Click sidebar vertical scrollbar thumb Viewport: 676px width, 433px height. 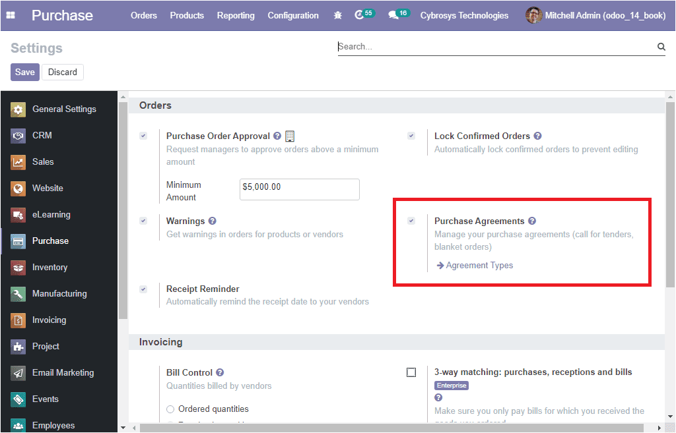(x=123, y=210)
